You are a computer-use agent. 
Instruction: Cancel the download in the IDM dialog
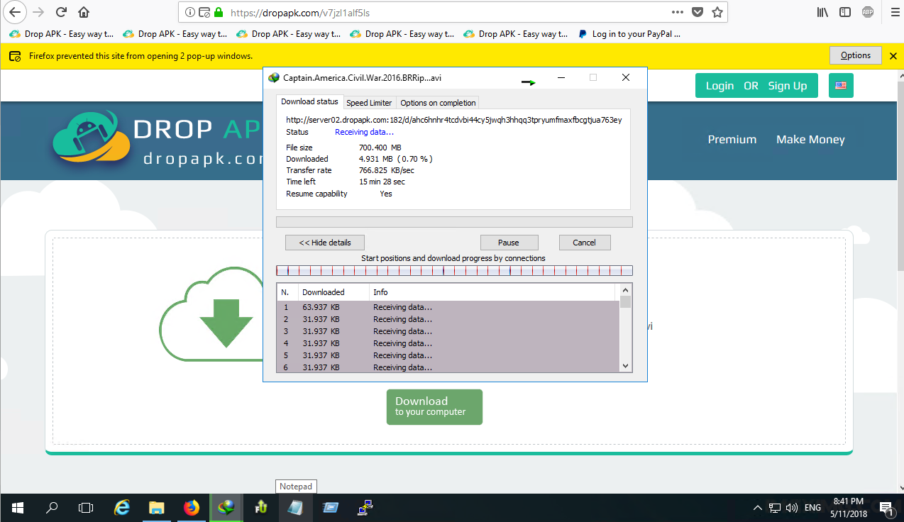click(585, 243)
